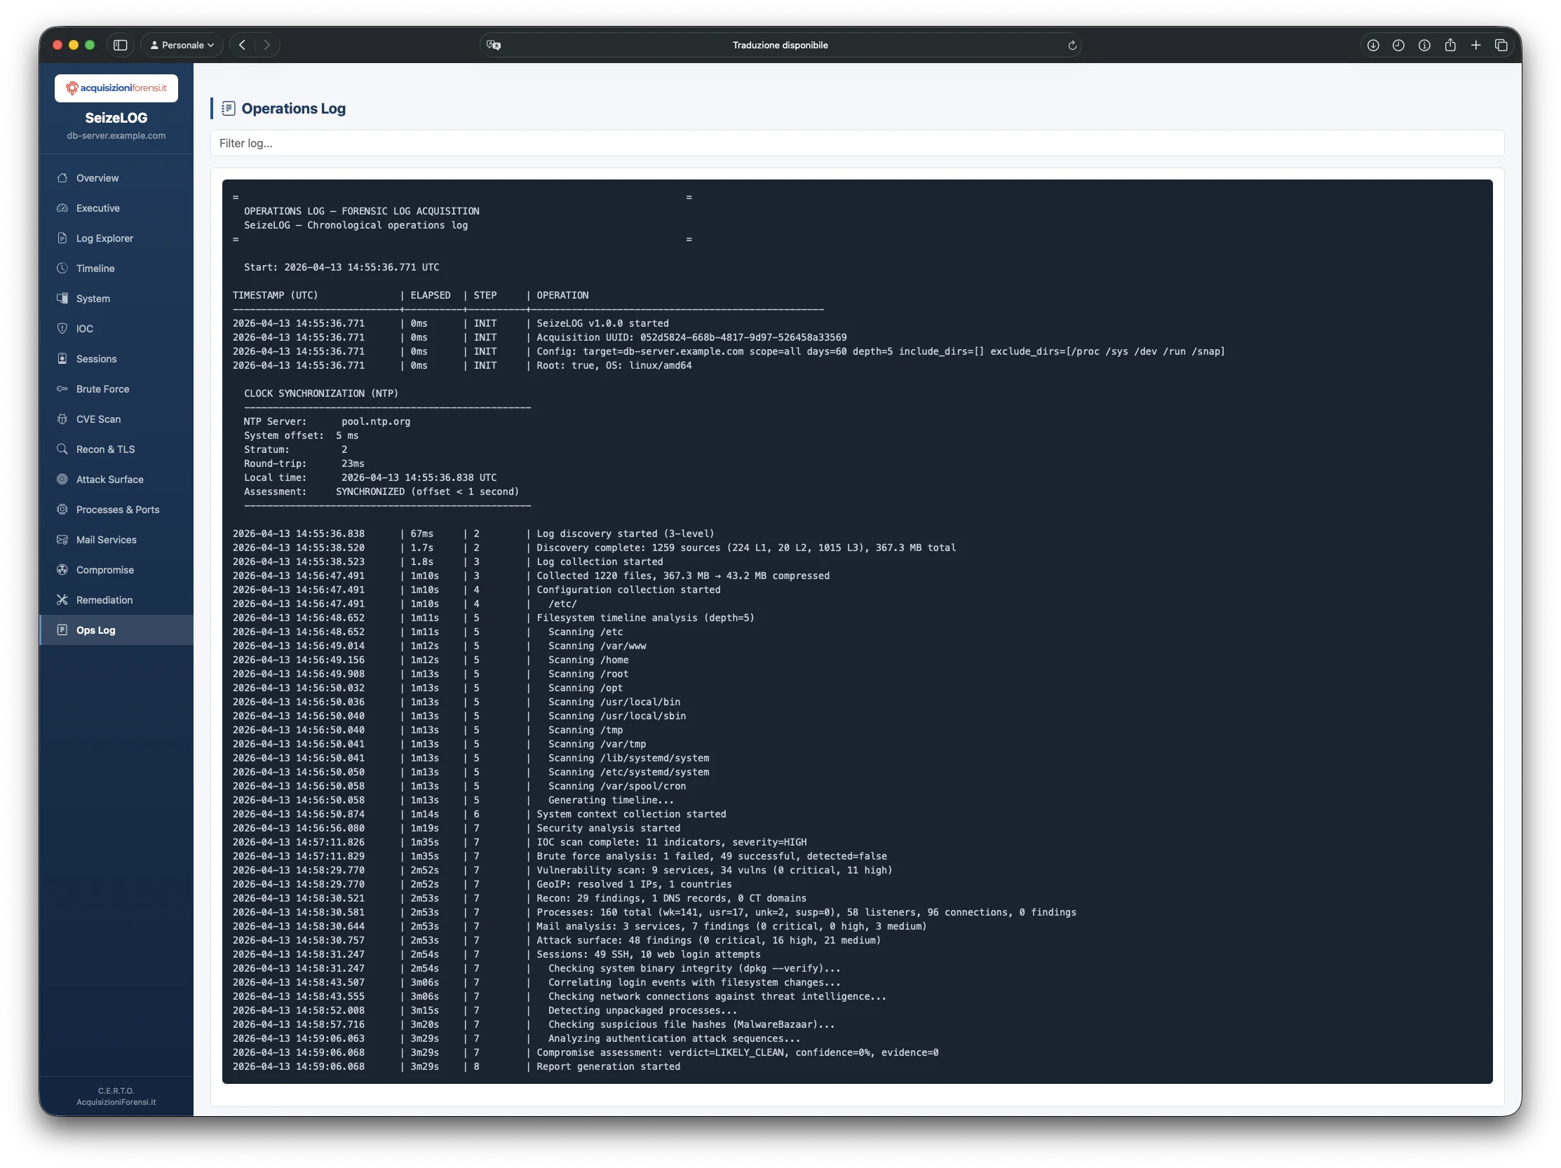Open the IOC section icon
This screenshot has width=1561, height=1168.
[x=64, y=328]
